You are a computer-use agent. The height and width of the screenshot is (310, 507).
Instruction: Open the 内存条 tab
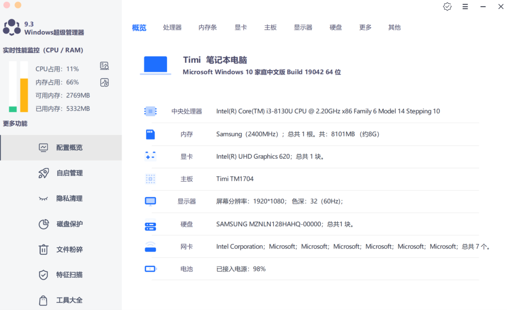pos(207,28)
